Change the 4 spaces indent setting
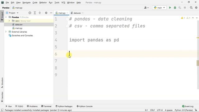Image resolution: width=199 pixels, height=112 pixels. pyautogui.click(x=169, y=110)
